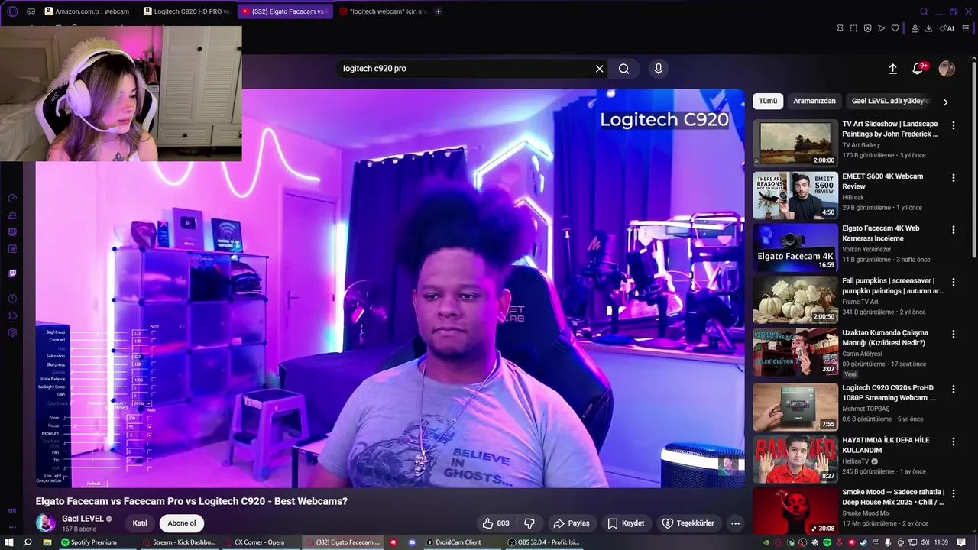The height and width of the screenshot is (550, 978).
Task: Click the Paylaş share button
Action: [572, 523]
